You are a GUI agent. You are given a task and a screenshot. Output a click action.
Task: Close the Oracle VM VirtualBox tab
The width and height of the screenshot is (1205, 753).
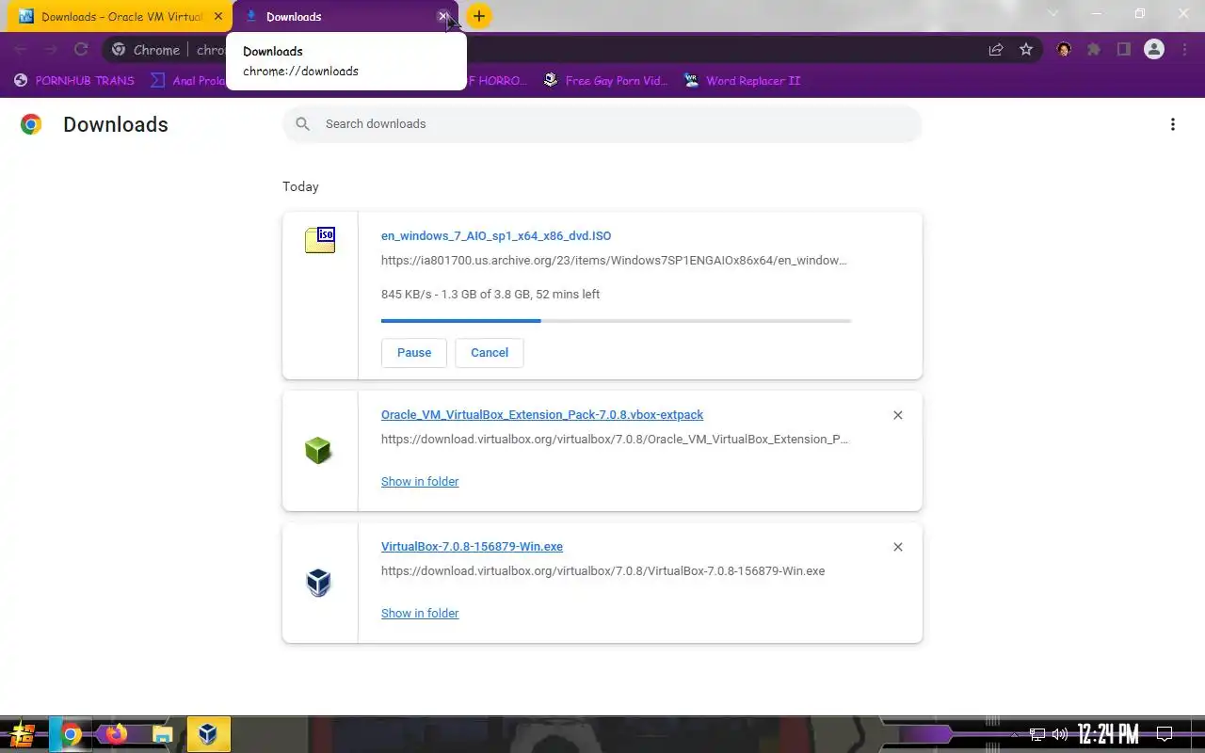pyautogui.click(x=218, y=16)
